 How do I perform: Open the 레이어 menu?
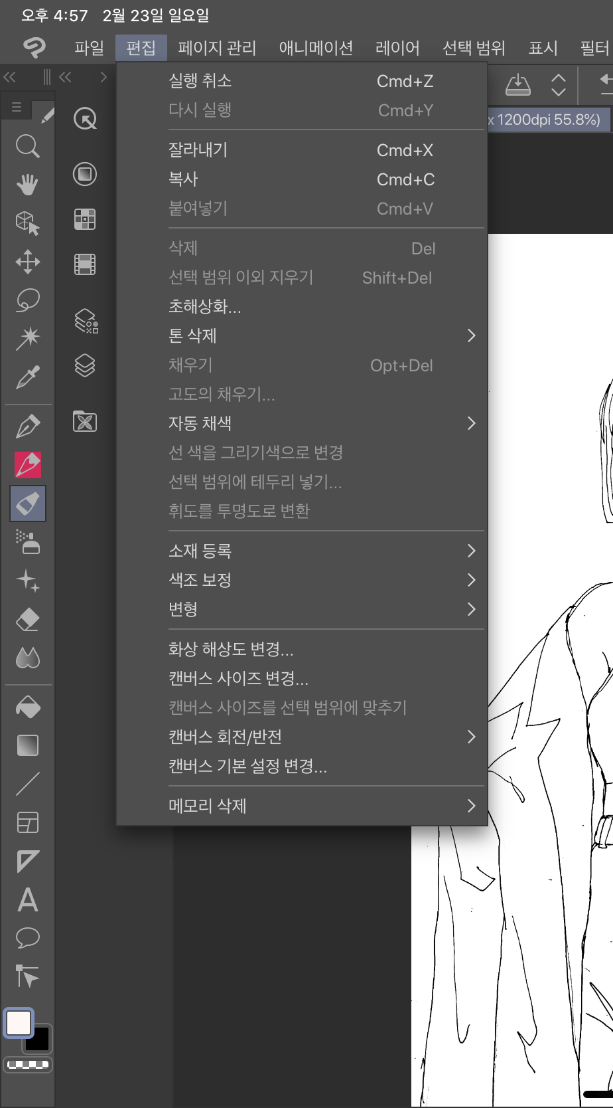(397, 48)
